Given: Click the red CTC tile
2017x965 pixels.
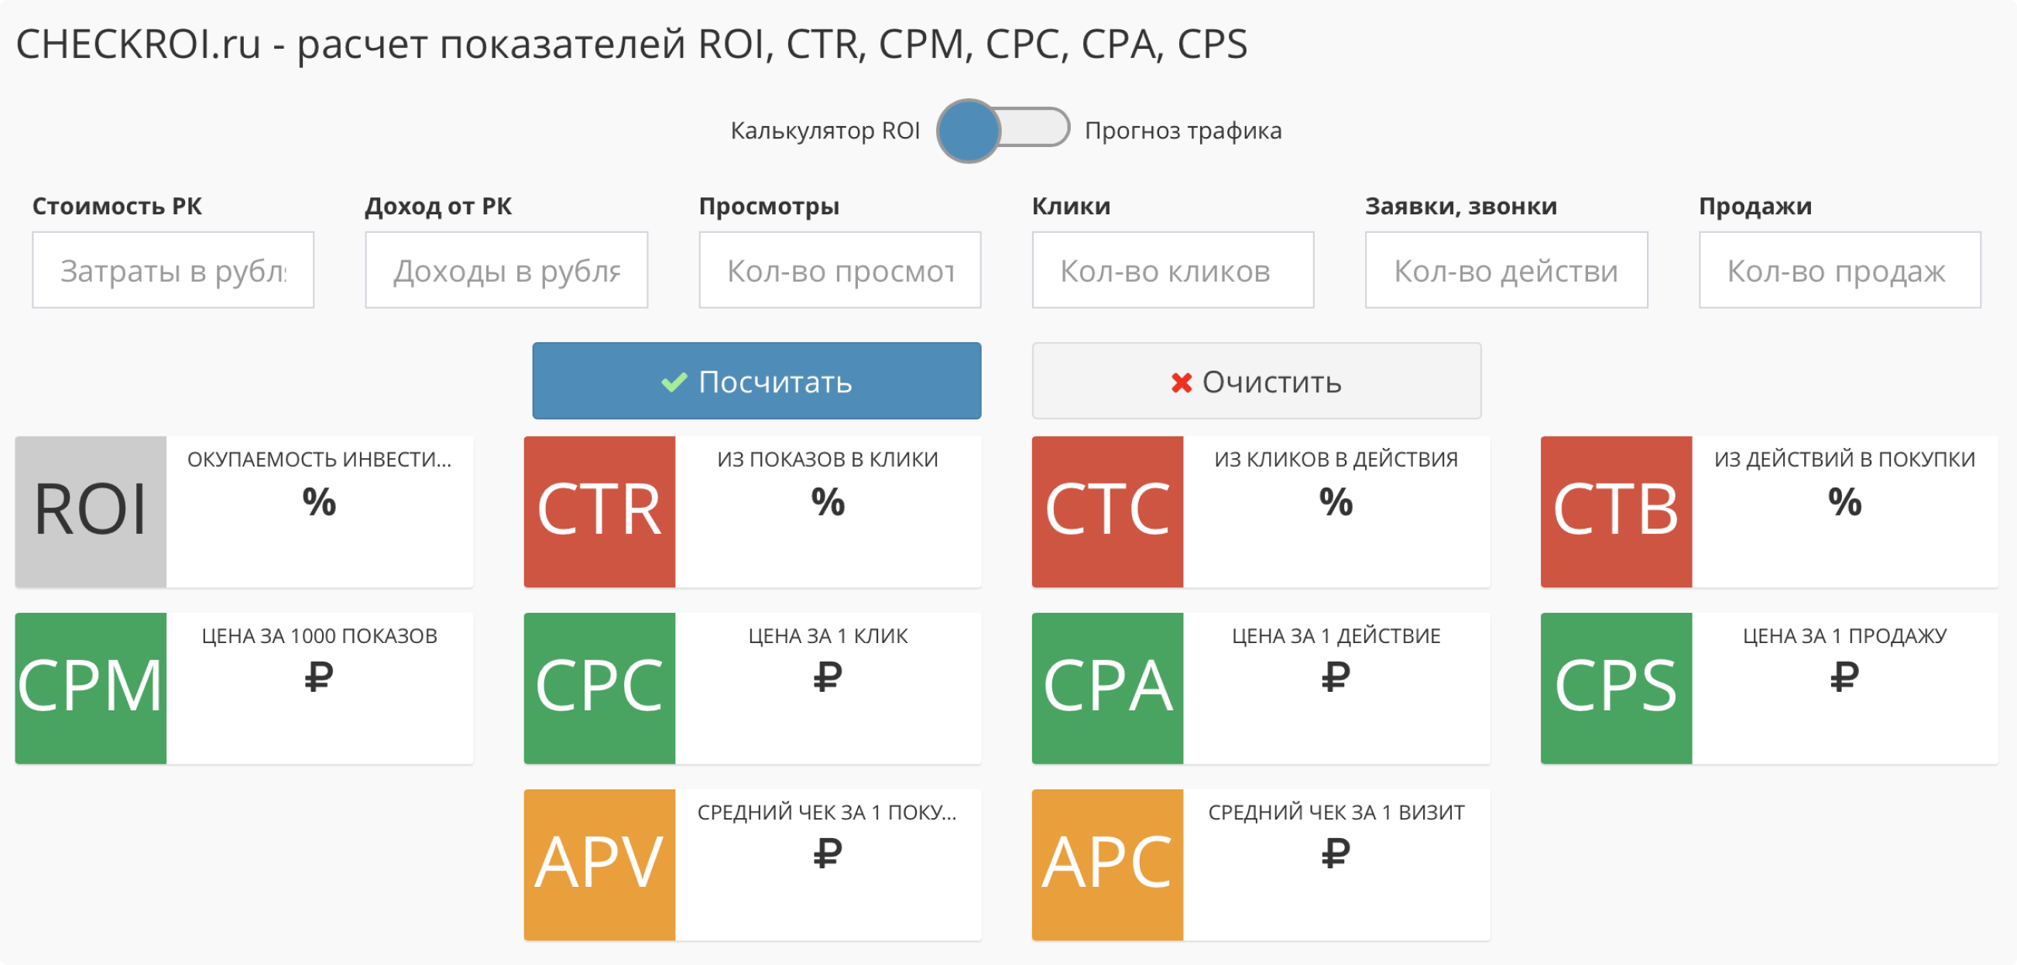Looking at the screenshot, I should (1107, 511).
